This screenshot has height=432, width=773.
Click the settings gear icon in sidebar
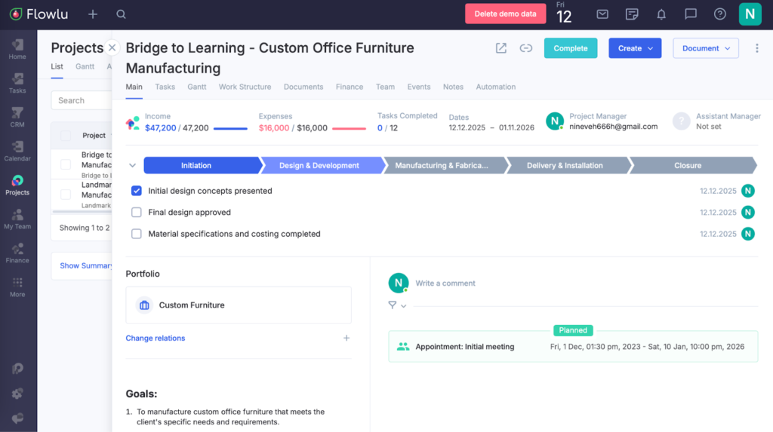coord(17,393)
